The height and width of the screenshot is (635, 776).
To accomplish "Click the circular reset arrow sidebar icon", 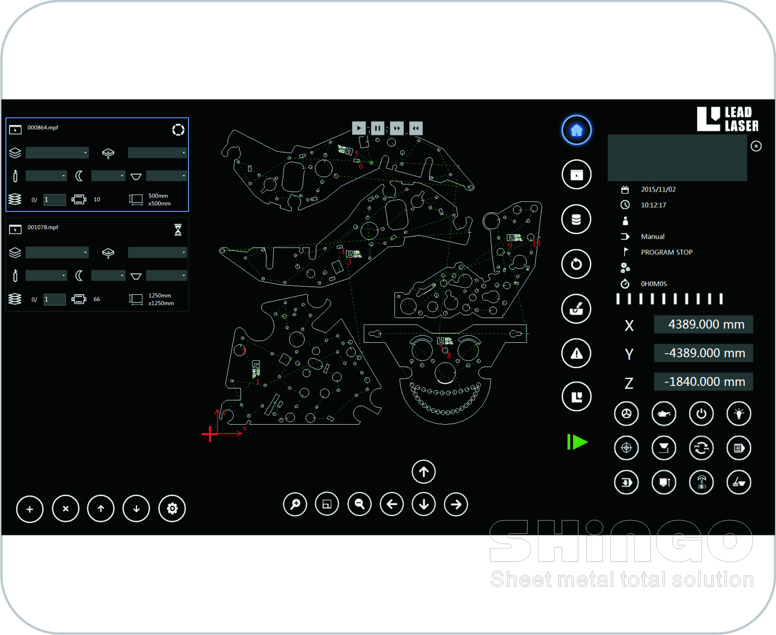I will [x=576, y=264].
